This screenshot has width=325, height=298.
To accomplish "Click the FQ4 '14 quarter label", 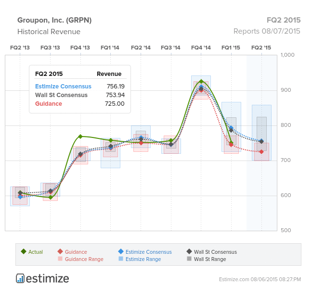I will [x=201, y=48].
